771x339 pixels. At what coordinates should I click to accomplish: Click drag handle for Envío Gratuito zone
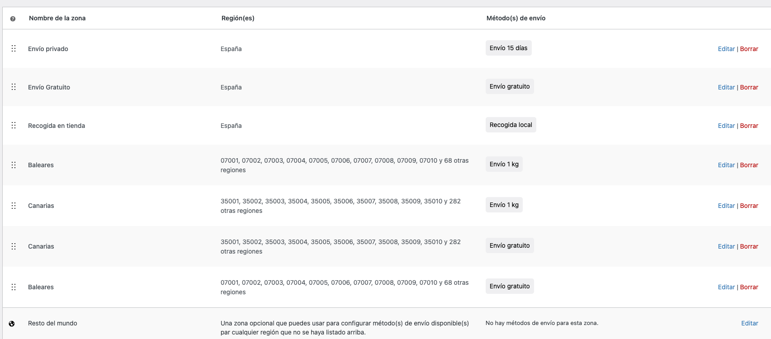pos(14,87)
